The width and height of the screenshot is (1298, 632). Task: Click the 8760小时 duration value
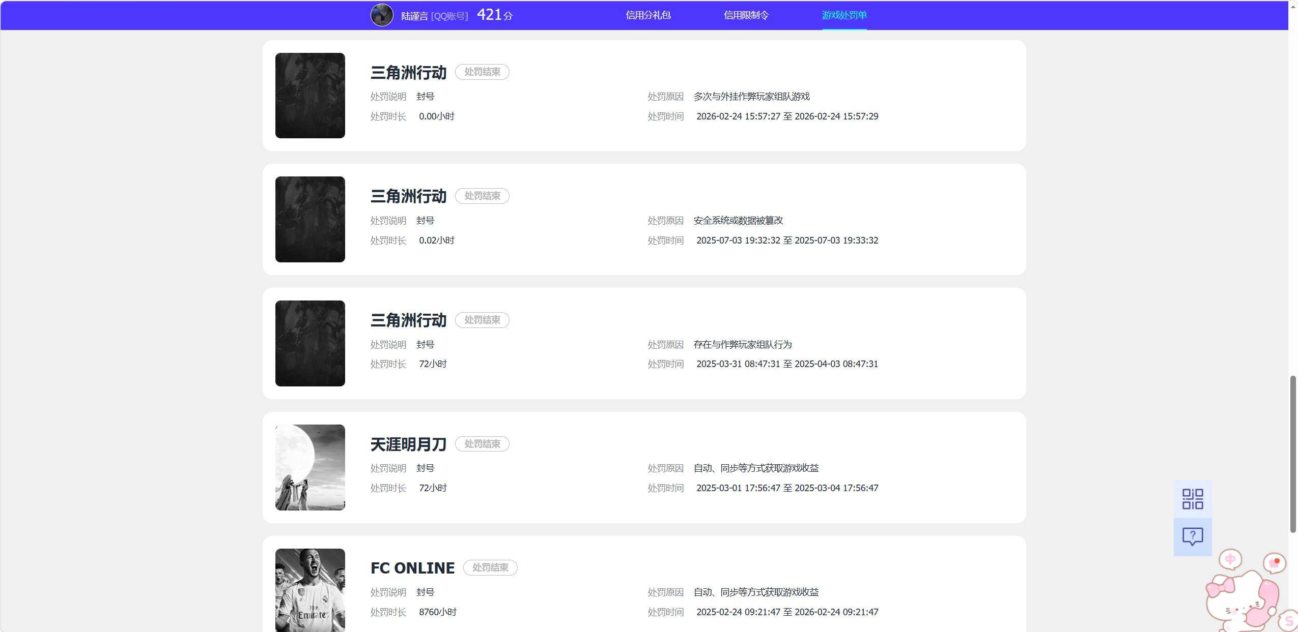[438, 612]
